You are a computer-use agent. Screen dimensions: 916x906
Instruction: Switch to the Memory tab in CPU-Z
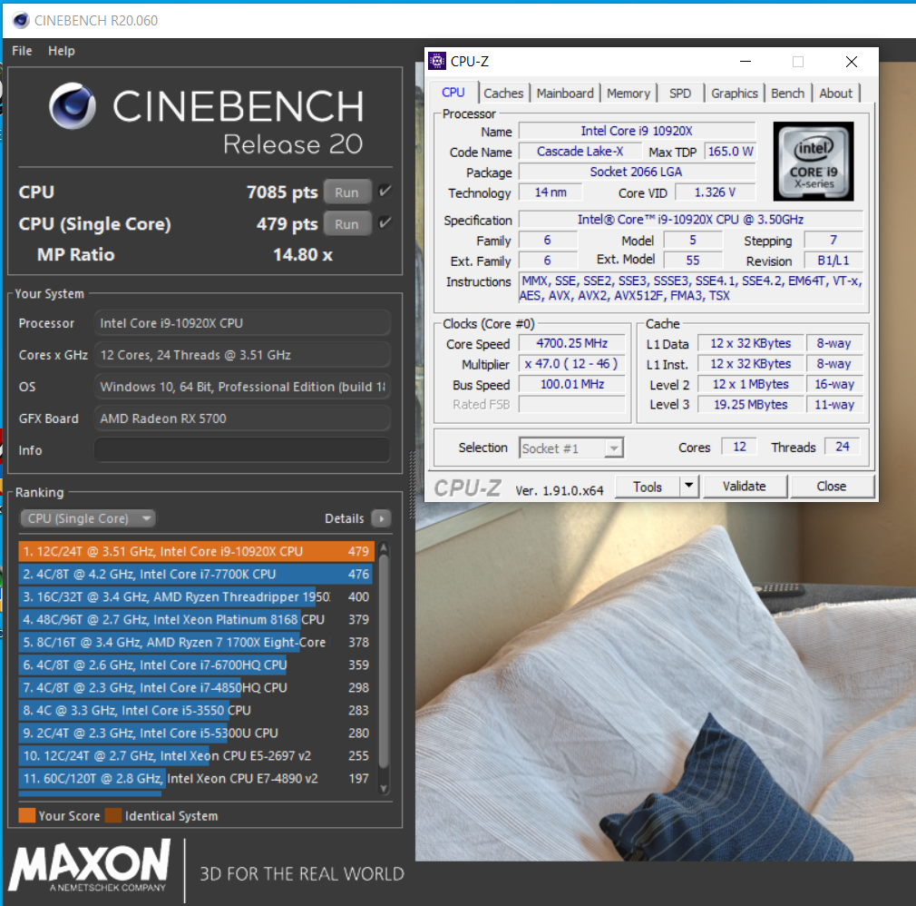click(x=628, y=93)
